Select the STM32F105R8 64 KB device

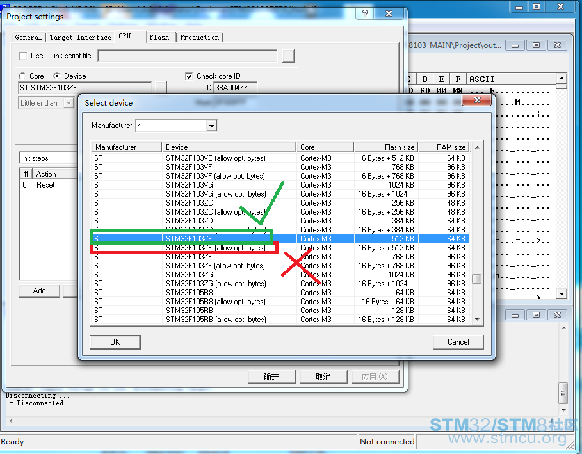[x=280, y=293]
